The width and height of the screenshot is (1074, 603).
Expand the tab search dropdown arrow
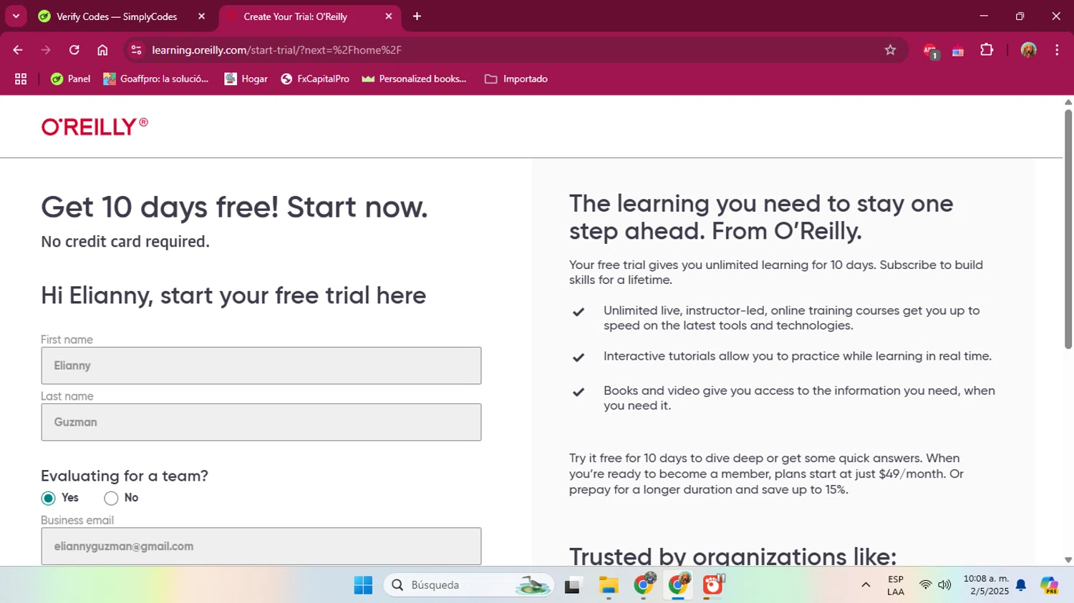[16, 16]
